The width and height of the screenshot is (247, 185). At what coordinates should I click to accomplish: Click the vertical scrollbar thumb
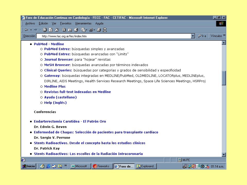pos(224,78)
